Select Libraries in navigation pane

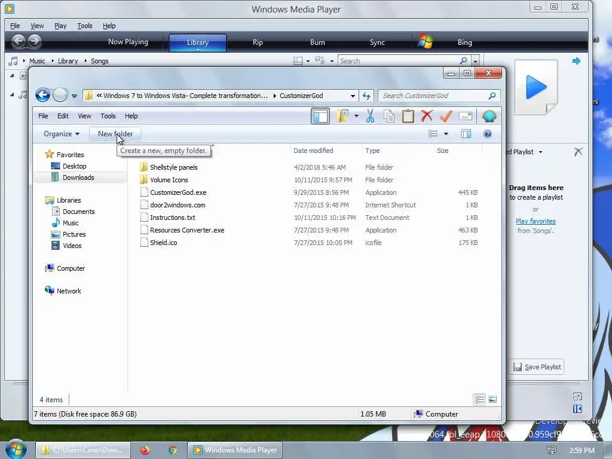pos(69,200)
